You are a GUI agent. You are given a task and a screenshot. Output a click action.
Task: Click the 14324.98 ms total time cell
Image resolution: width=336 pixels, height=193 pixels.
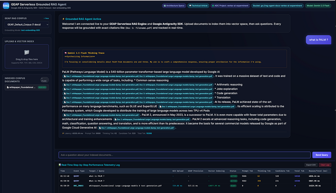315,186
